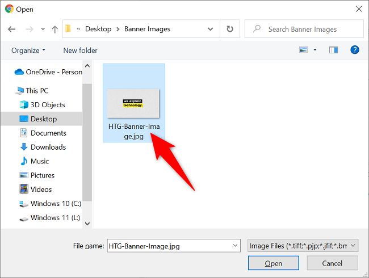Select This PC in the sidebar
This screenshot has height=278, width=369.
point(32,91)
